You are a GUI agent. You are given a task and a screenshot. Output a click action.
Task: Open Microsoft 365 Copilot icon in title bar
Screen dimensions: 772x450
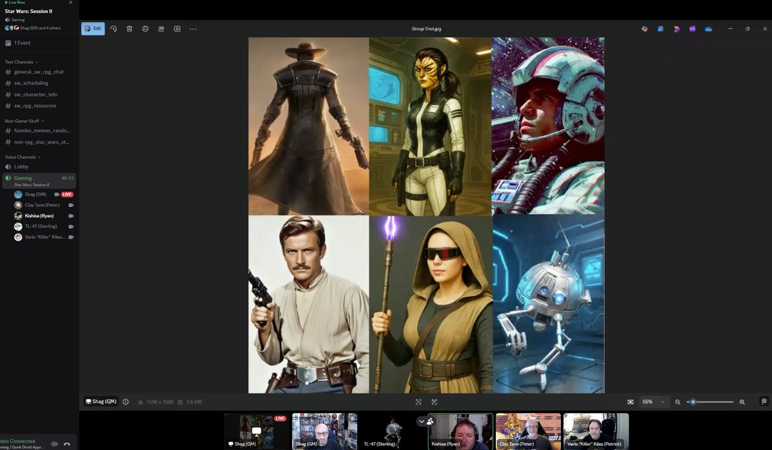coord(645,29)
